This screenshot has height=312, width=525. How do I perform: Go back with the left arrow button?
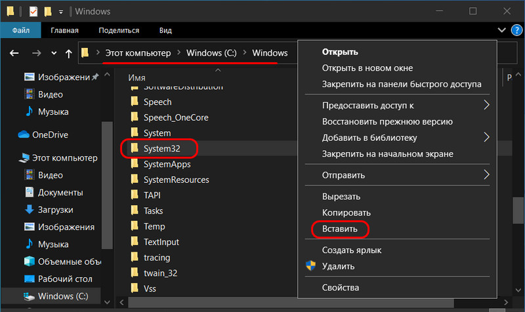pyautogui.click(x=14, y=53)
